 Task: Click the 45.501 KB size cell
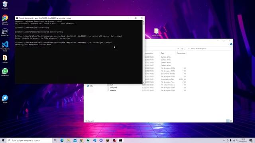click(x=182, y=79)
